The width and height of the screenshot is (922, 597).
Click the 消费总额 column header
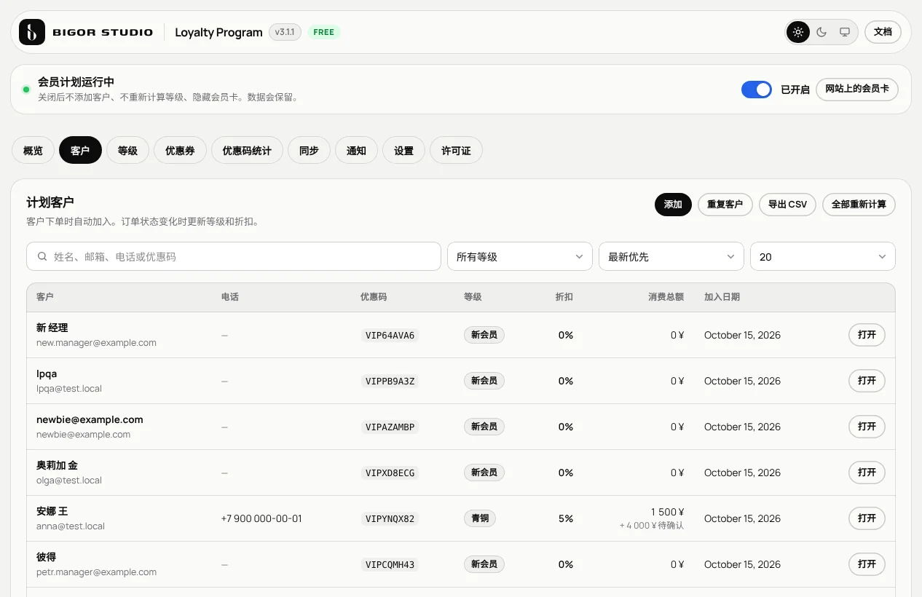[x=666, y=297]
